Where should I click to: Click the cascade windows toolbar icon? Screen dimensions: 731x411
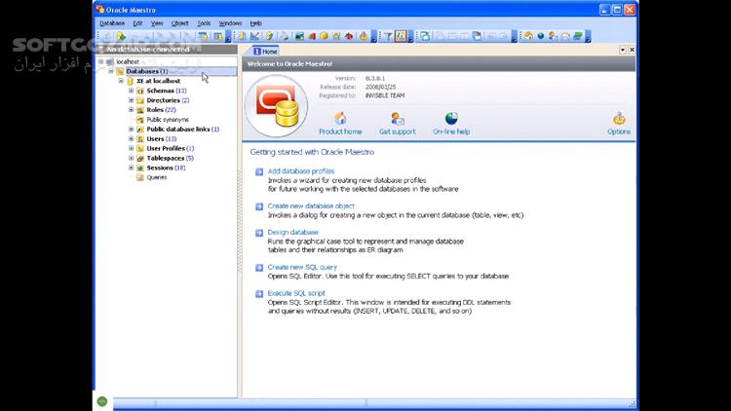tap(477, 36)
